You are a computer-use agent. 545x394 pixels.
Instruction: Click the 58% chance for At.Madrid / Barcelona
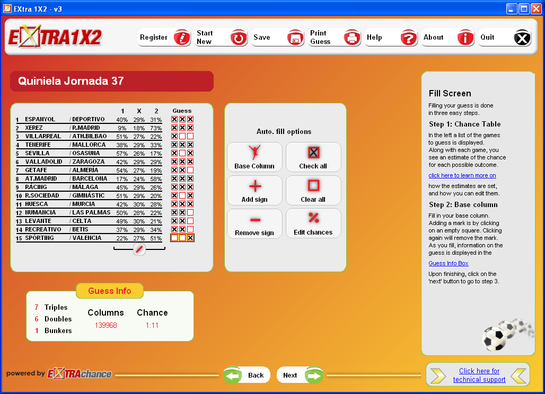point(156,179)
